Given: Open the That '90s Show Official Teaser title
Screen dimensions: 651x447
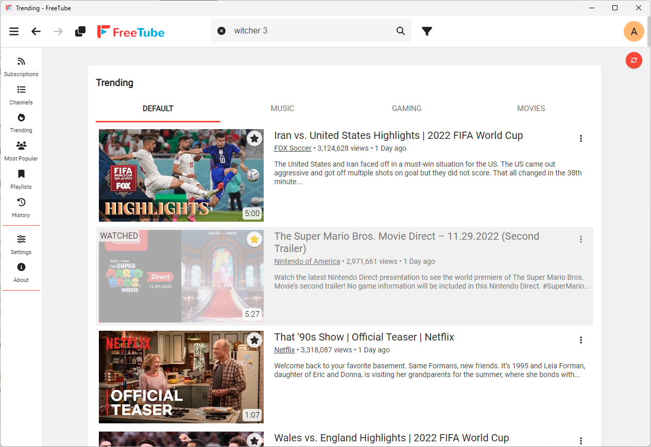Looking at the screenshot, I should pyautogui.click(x=364, y=337).
